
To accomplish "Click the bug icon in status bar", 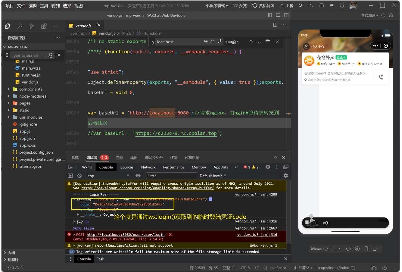I will 374,268.
